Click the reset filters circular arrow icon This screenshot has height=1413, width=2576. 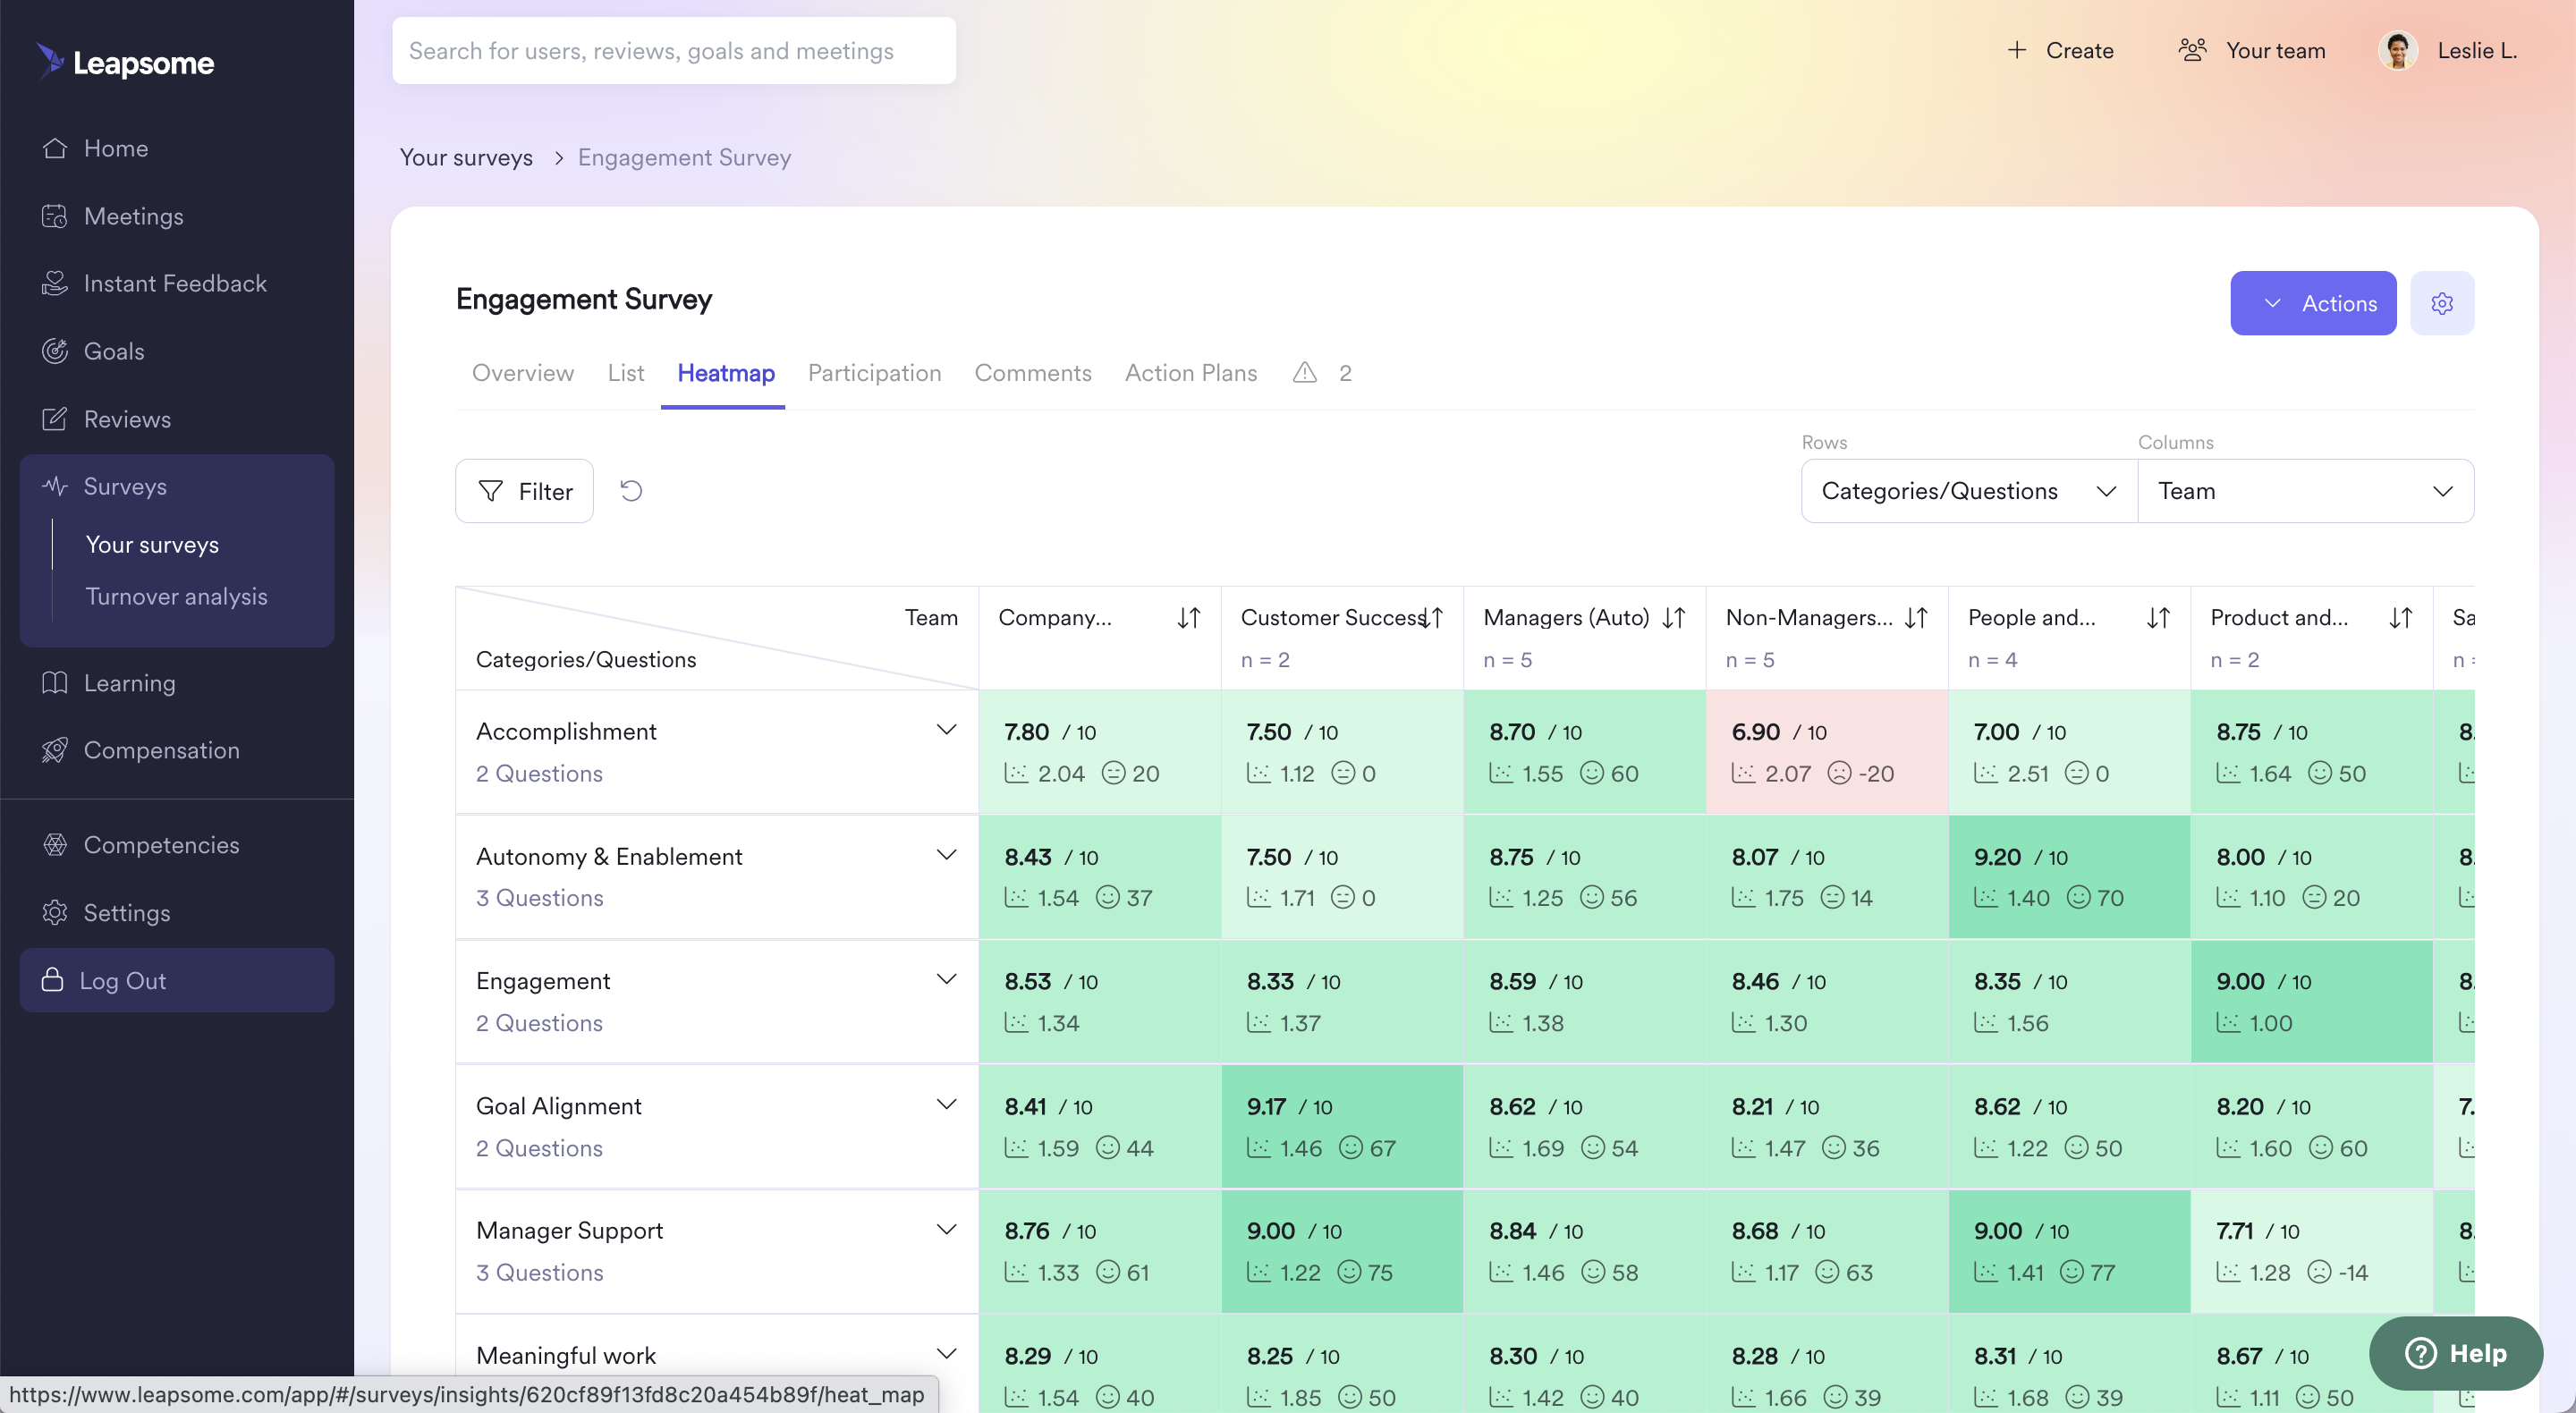point(631,491)
